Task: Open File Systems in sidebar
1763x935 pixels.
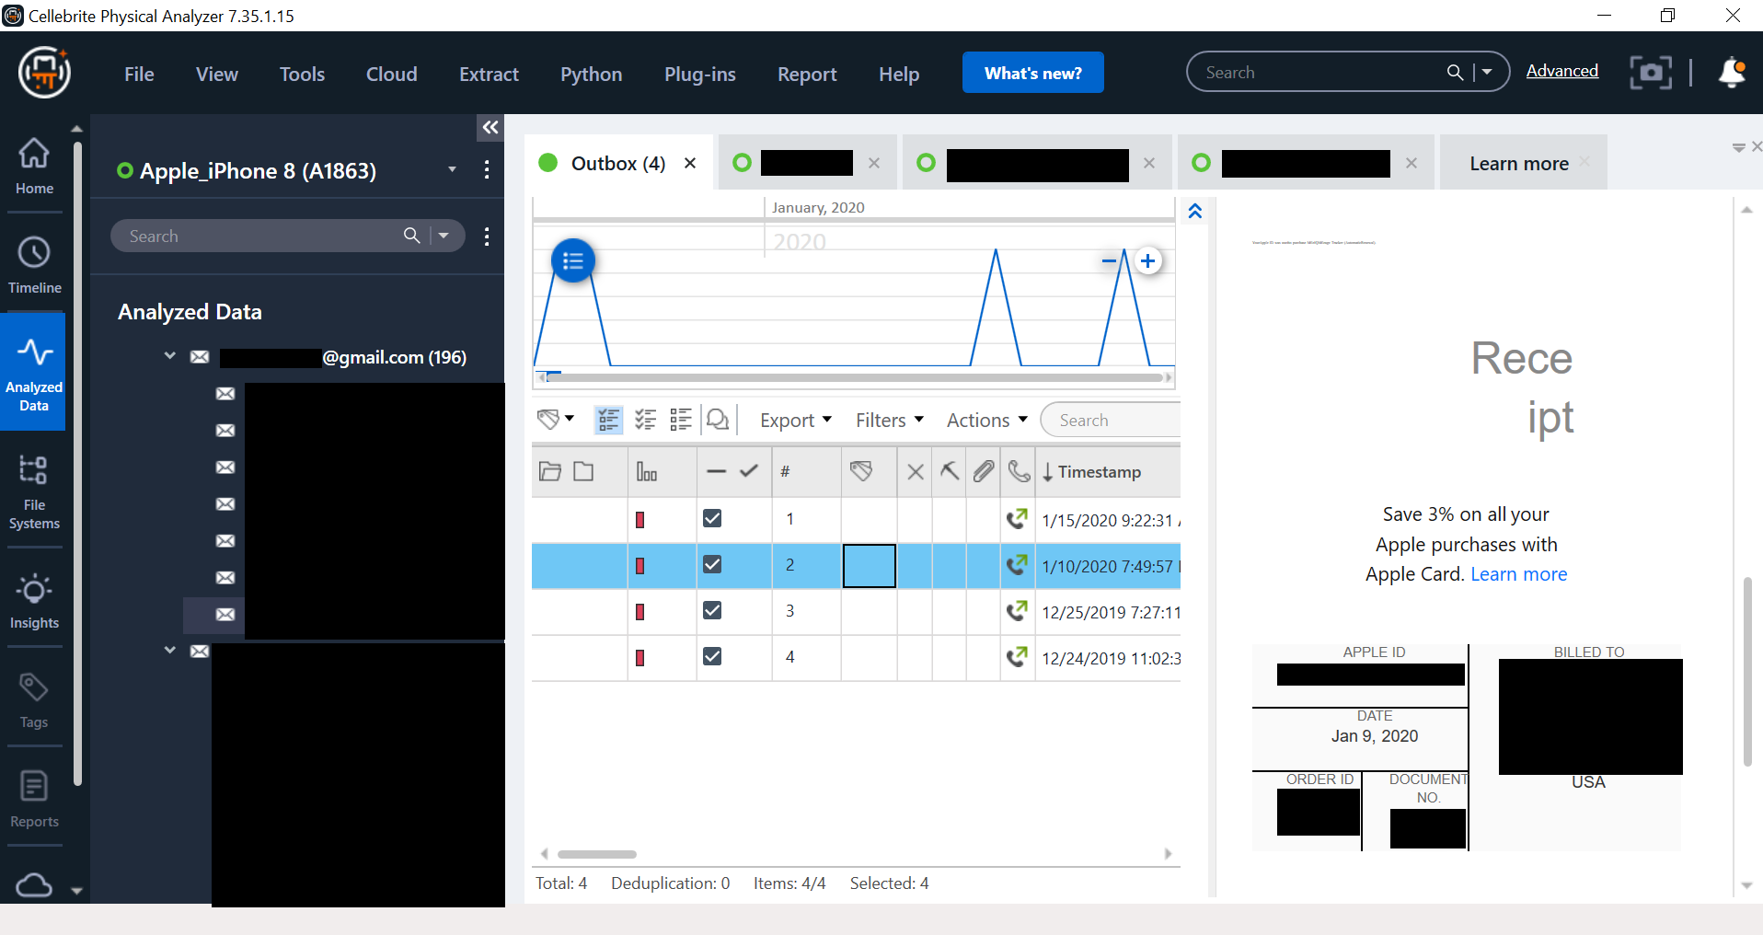Action: pos(34,492)
